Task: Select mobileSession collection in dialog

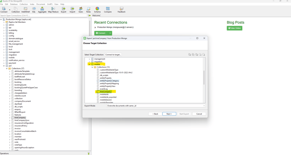Action: [106, 100]
